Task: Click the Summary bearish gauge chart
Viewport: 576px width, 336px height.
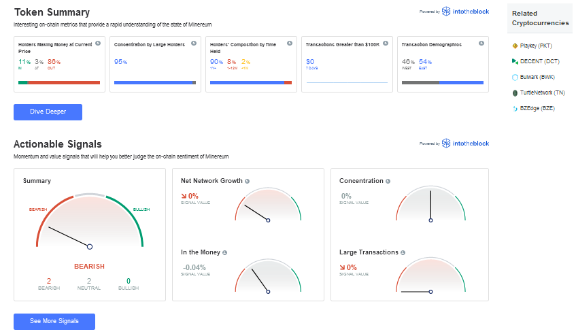Action: [90, 222]
